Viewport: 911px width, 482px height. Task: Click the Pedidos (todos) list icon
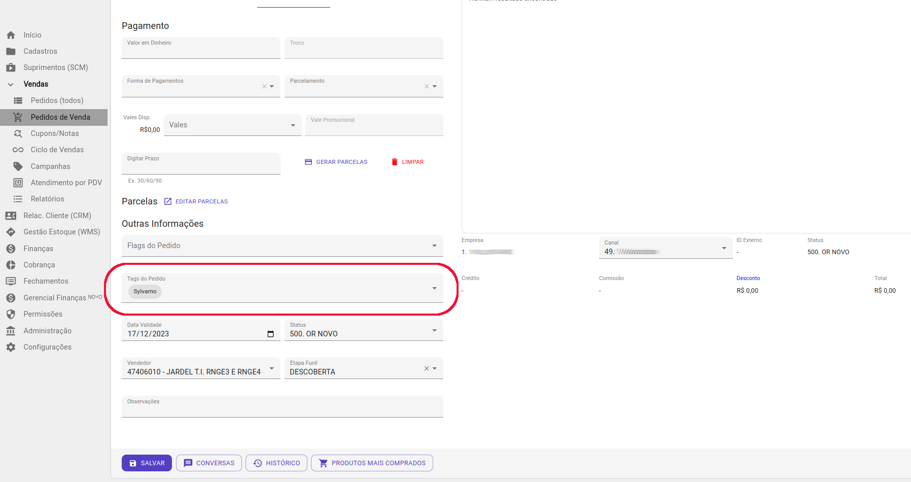pyautogui.click(x=18, y=100)
